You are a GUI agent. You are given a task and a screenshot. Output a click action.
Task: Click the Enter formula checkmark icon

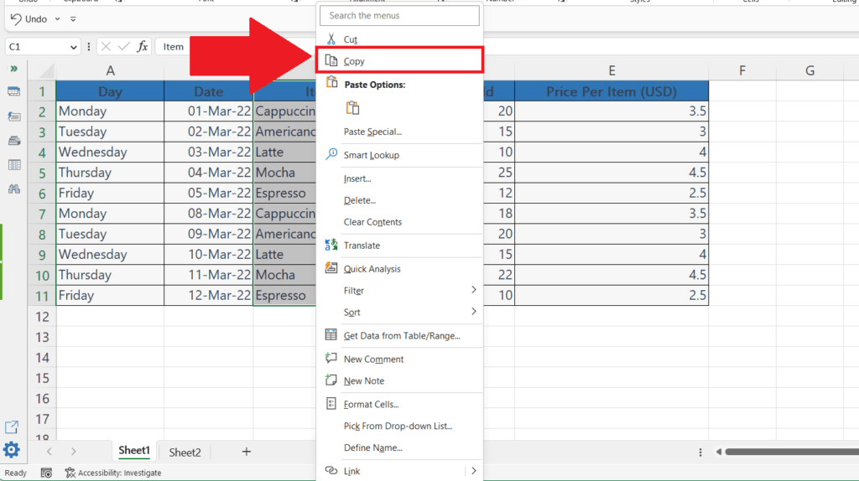point(124,47)
